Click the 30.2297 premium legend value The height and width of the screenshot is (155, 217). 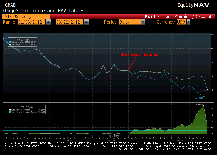[42, 110]
